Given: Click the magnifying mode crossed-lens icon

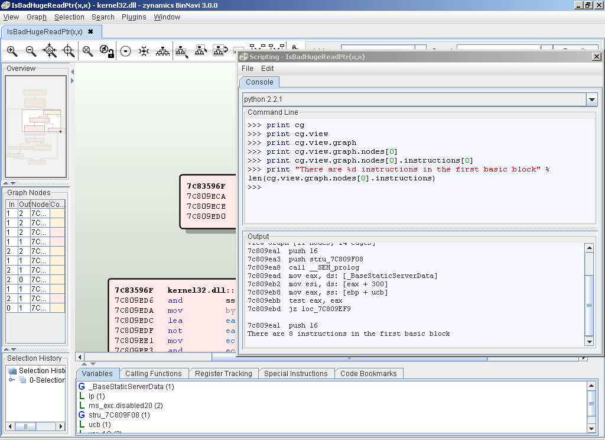Looking at the screenshot, I should pos(88,51).
